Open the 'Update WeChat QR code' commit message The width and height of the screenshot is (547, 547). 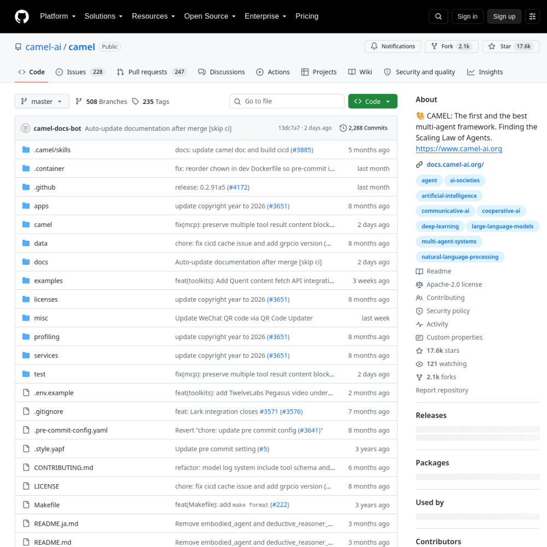pyautogui.click(x=244, y=318)
